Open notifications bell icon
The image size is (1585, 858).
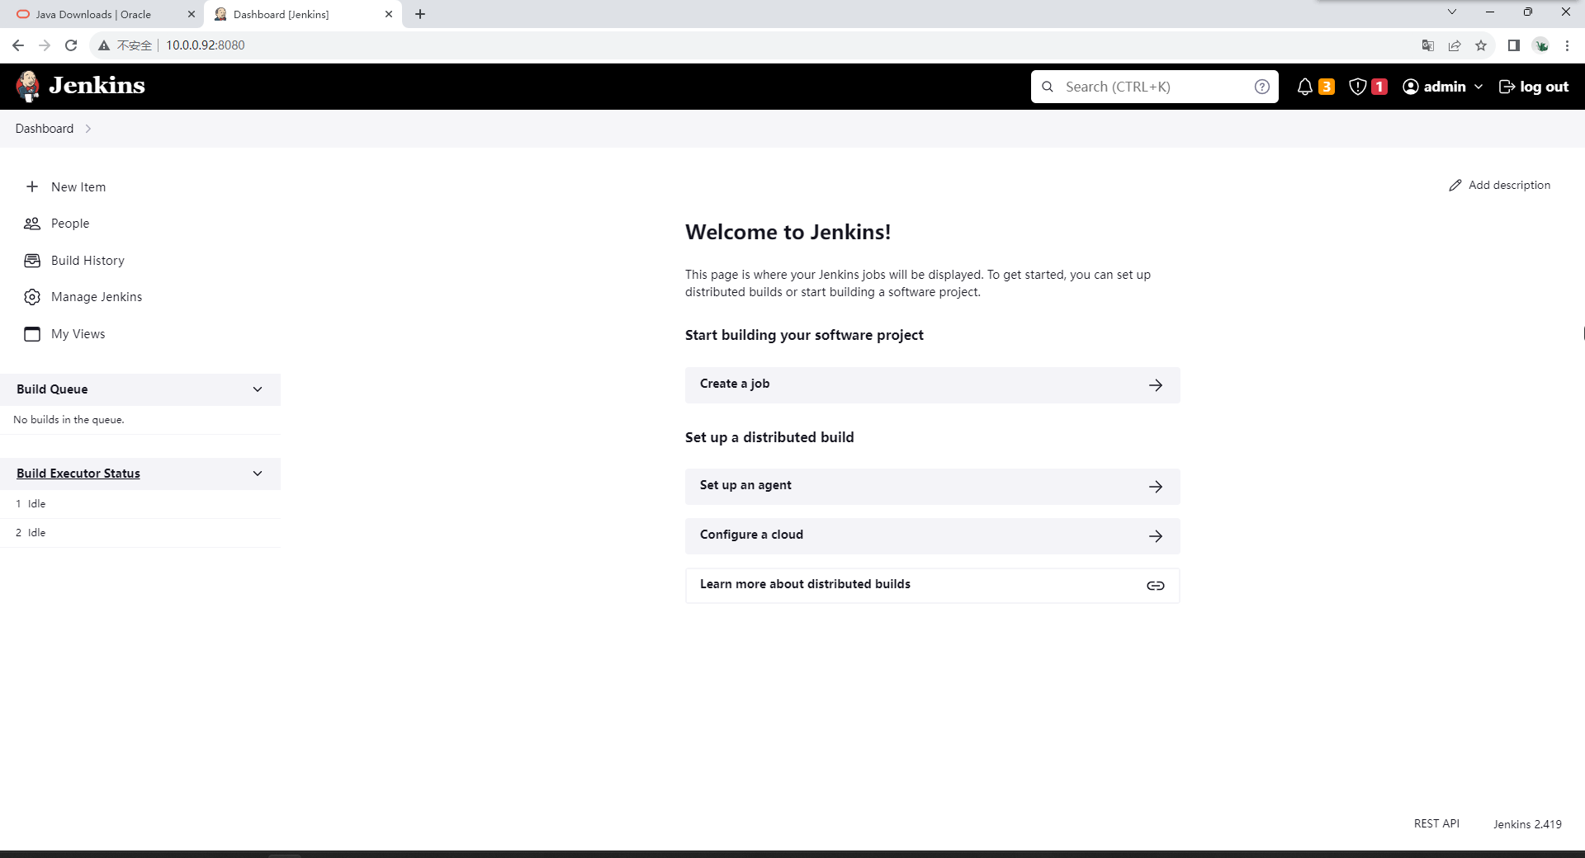coord(1304,87)
